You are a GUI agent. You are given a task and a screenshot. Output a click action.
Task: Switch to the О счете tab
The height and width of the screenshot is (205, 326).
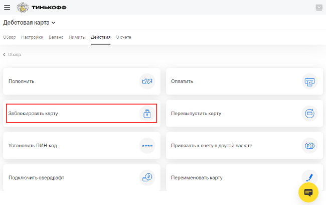coord(123,37)
